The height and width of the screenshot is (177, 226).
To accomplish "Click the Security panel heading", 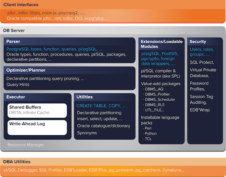I will [198, 41].
